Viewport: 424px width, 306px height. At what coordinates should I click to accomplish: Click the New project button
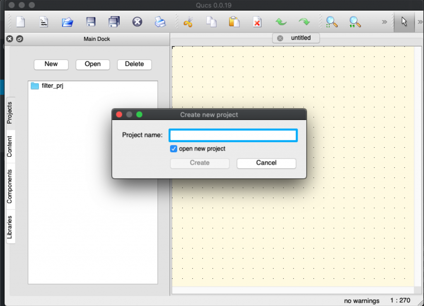[51, 64]
